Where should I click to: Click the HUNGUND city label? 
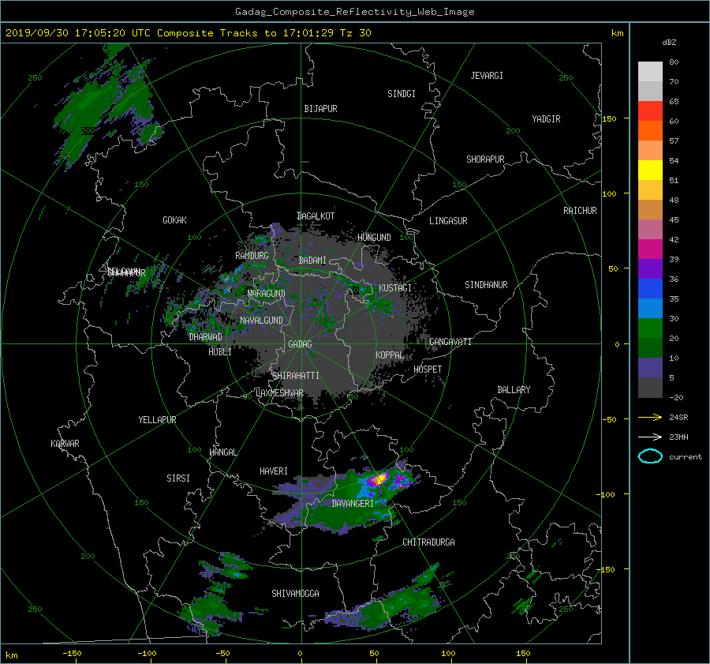[374, 238]
